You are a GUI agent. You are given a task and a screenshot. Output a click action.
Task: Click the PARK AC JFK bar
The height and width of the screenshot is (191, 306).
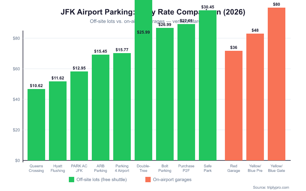(x=79, y=116)
